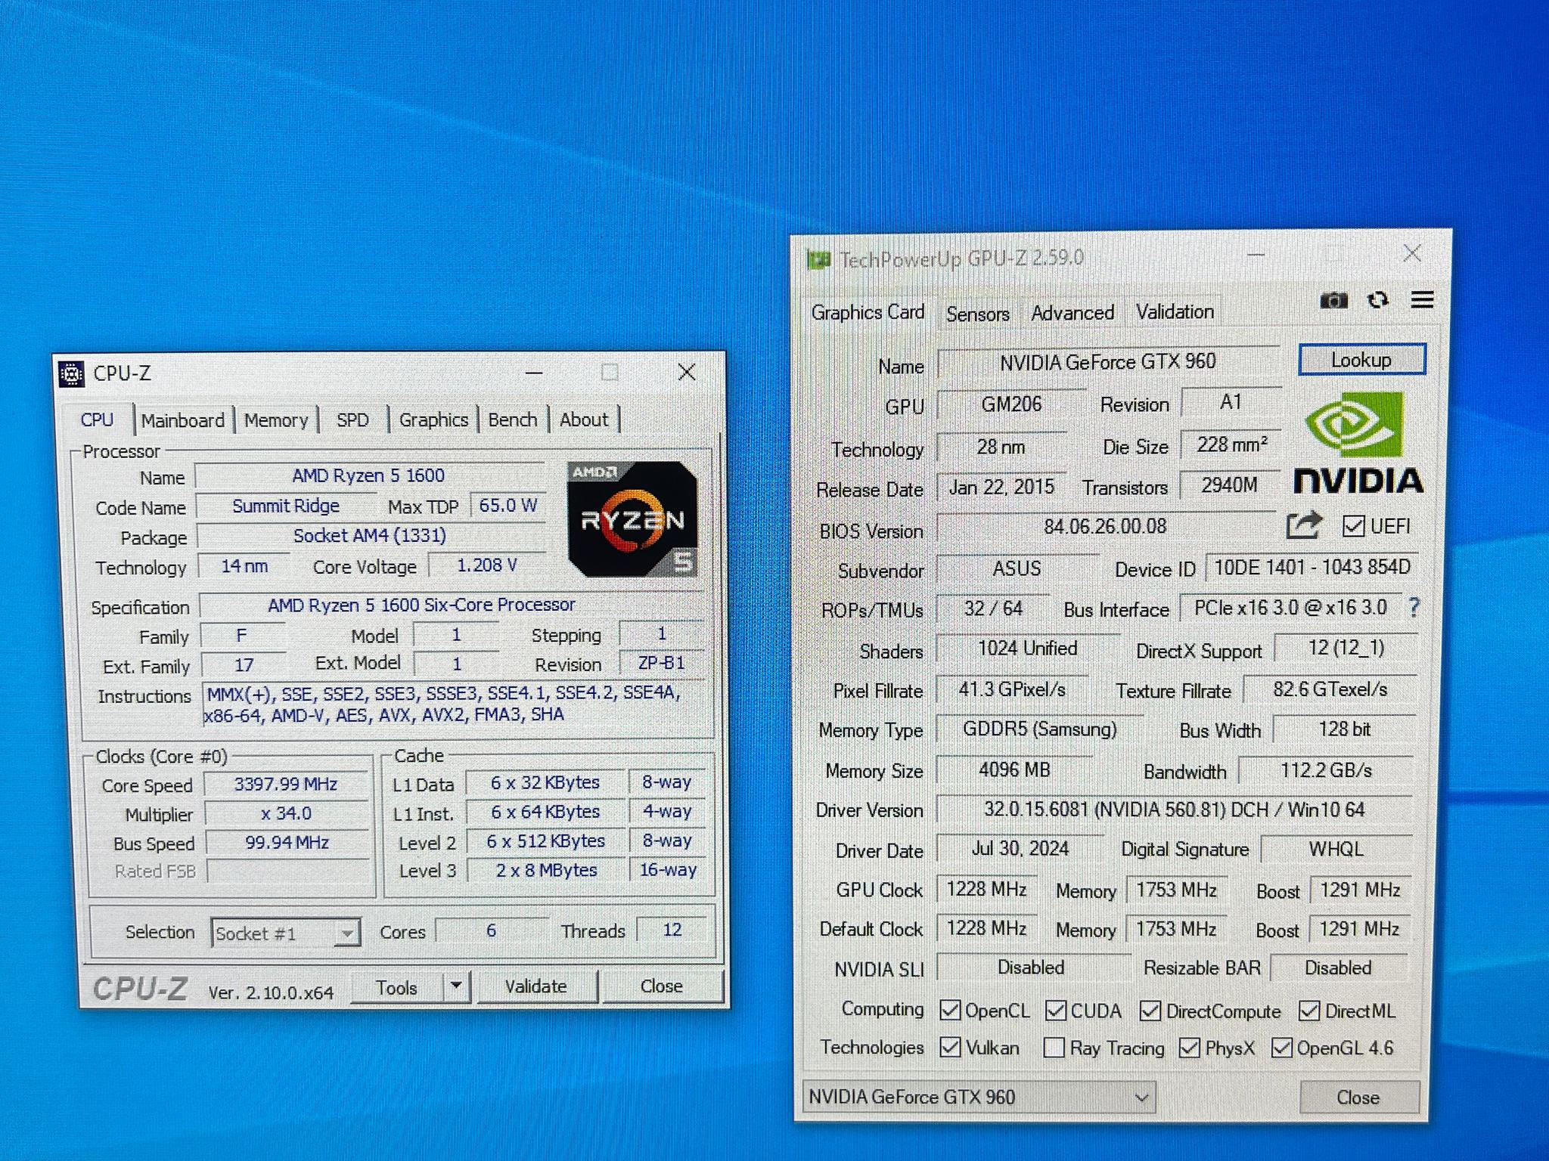The height and width of the screenshot is (1161, 1549).
Task: Take a screenshot with the GPU-Z camera icon
Action: click(1334, 300)
